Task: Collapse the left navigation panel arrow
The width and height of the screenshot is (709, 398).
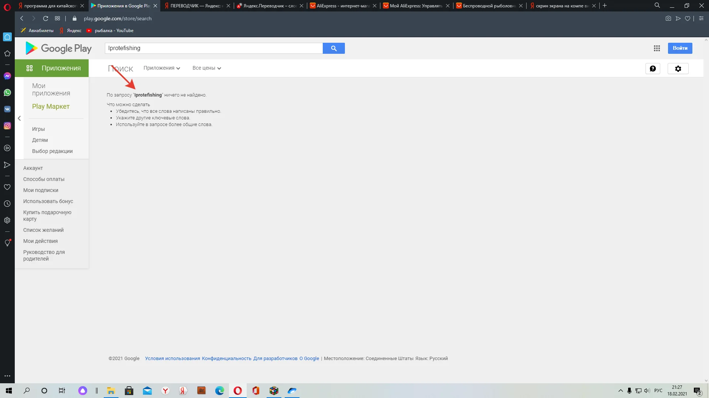Action: (x=19, y=118)
